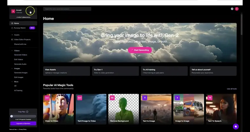250x132 pixels.
Task: Click the projects created progress bar
Action: tap(23, 116)
